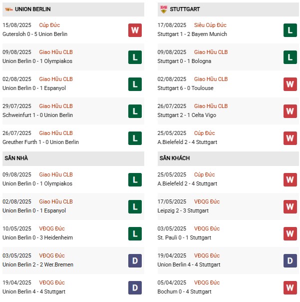
Task: Click the W badge for Bochum 0-4 Stuttgart
Action: pos(290,287)
